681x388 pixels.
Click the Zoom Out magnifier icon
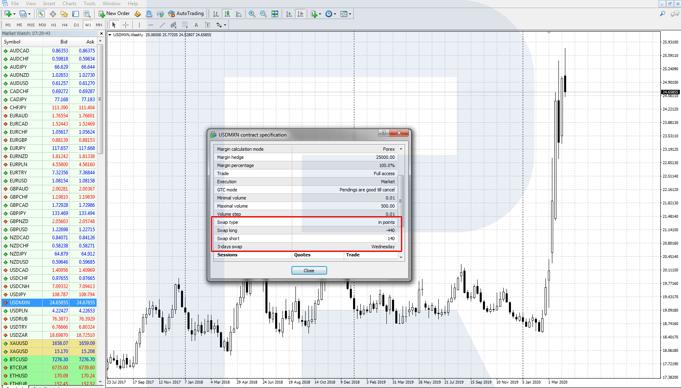coord(263,14)
